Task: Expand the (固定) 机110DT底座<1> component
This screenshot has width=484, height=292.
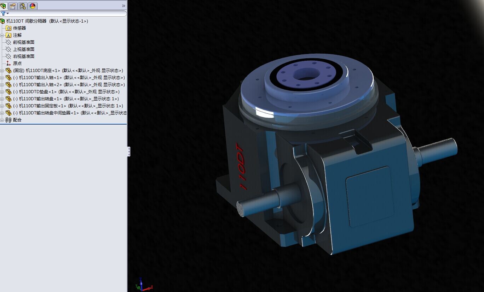Action: (2, 71)
